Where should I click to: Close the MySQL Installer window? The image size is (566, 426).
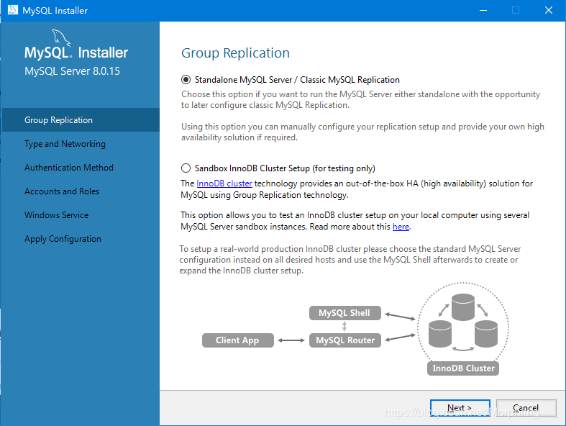pyautogui.click(x=548, y=11)
